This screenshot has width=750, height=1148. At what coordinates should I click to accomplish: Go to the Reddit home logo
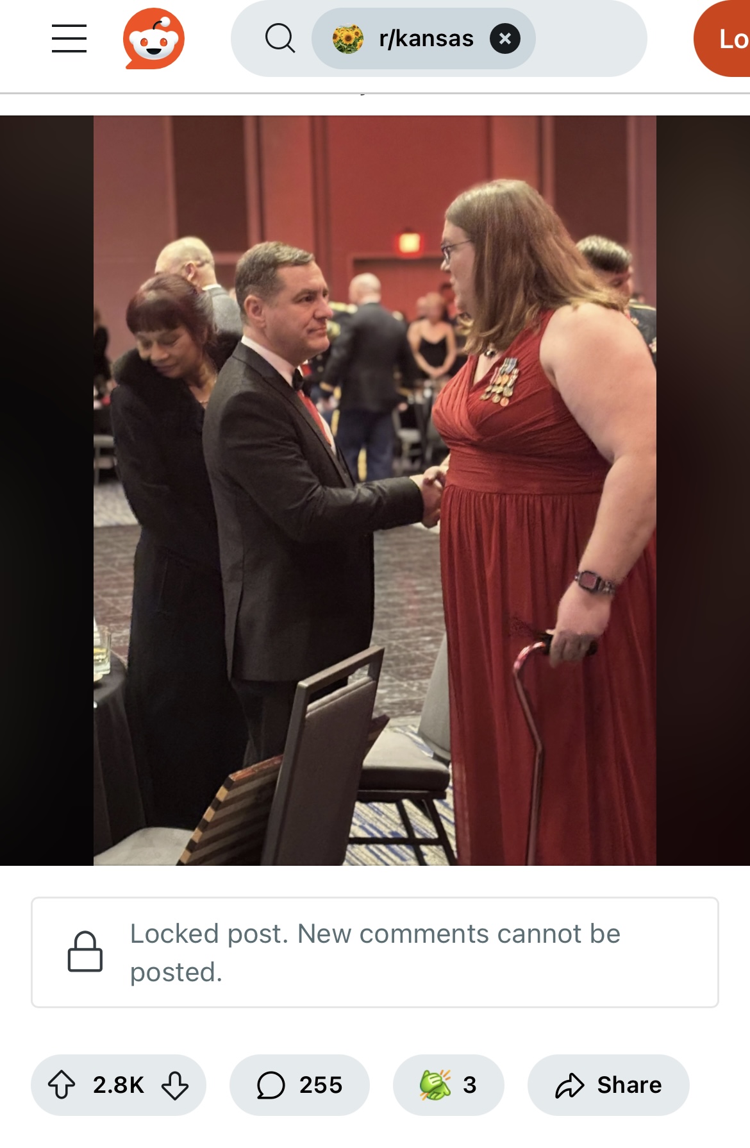point(154,38)
